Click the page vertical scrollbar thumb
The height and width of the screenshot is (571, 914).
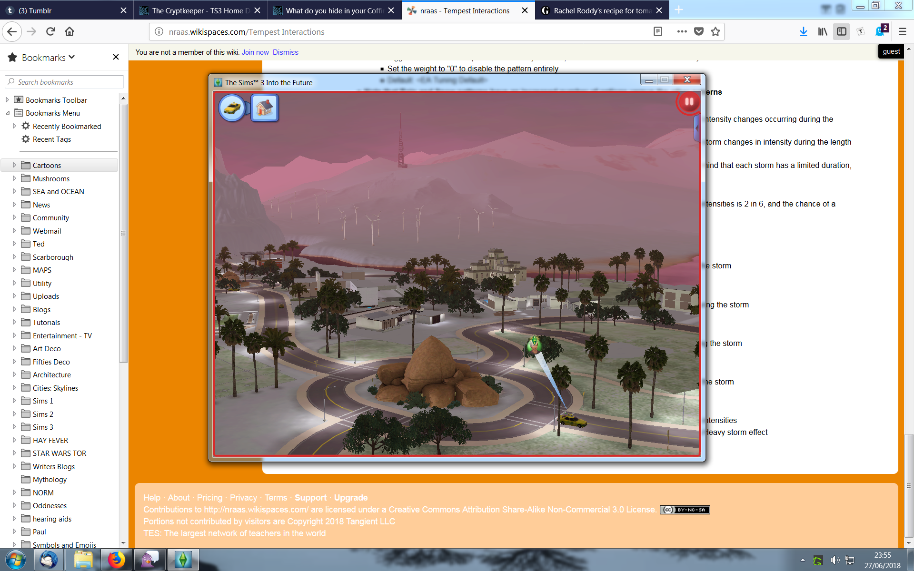(x=909, y=486)
